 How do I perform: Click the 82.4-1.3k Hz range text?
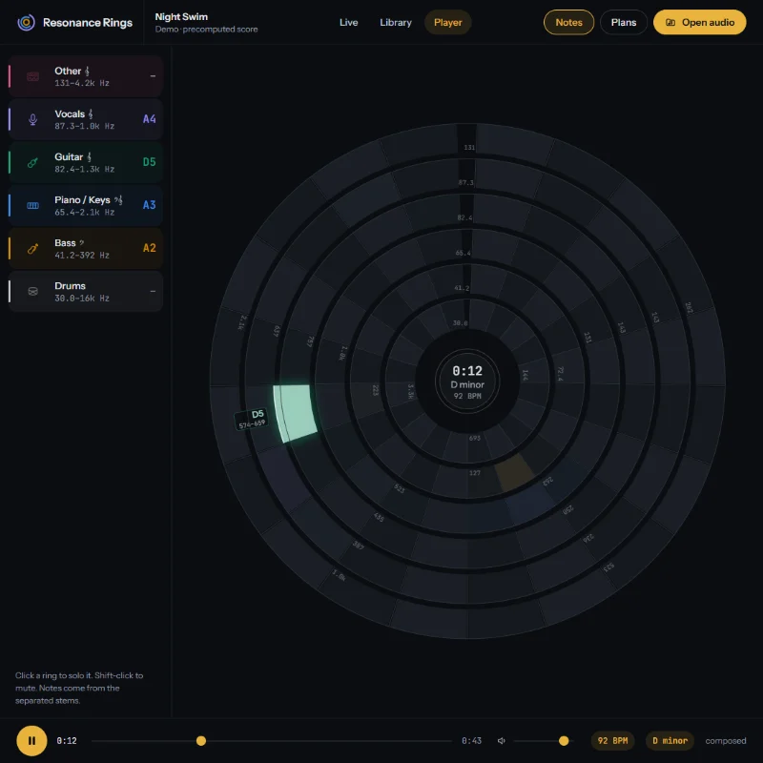click(x=84, y=170)
